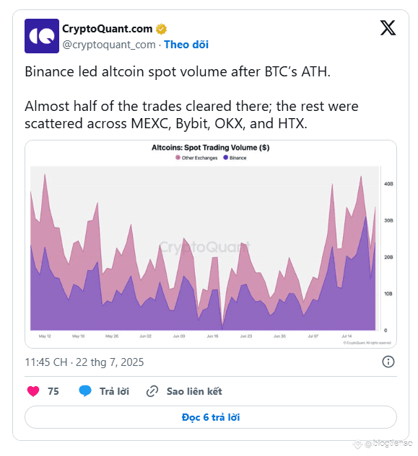Screen dimensions: 418x456
Task: Open CryptoQuant.com display name
Action: (x=108, y=29)
